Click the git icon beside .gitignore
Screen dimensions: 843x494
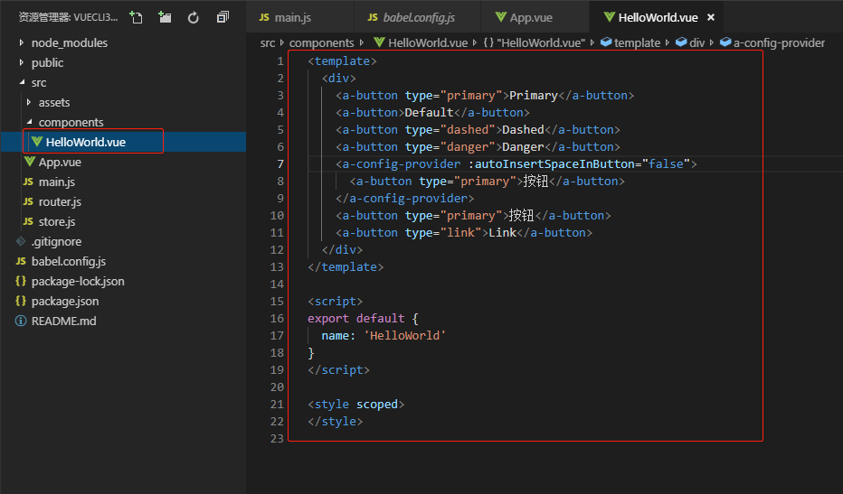21,241
